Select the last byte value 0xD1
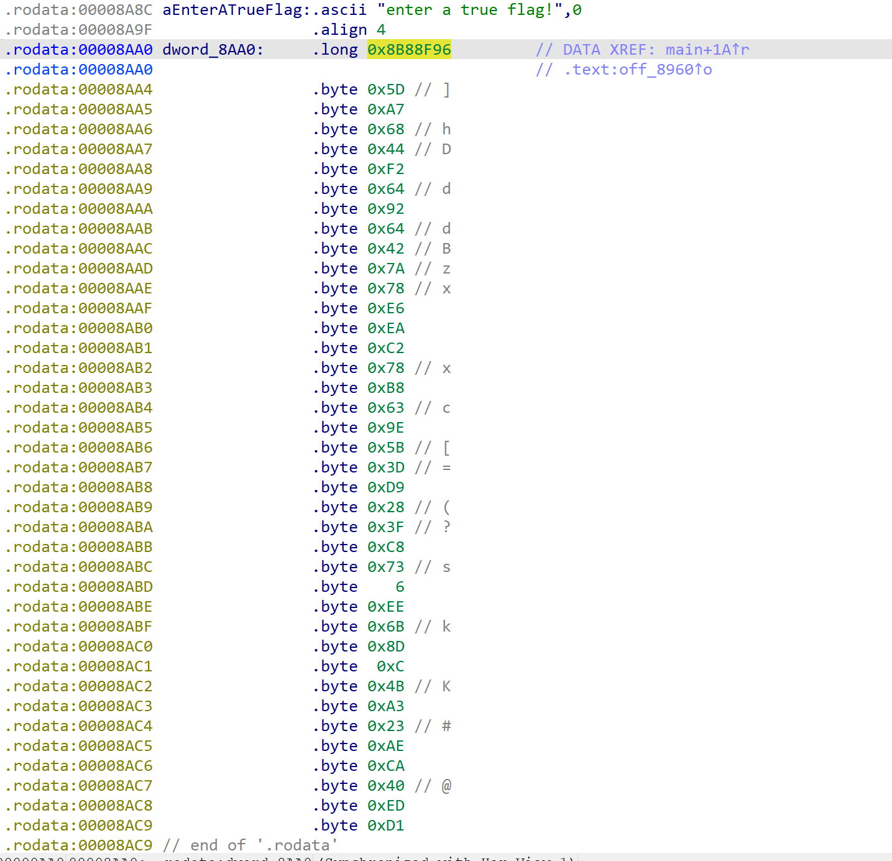This screenshot has height=861, width=892. click(385, 826)
